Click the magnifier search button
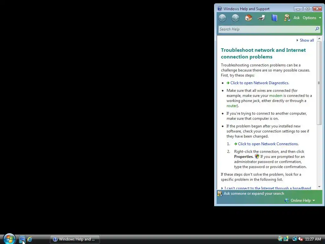The image size is (325, 244). pos(317,29)
